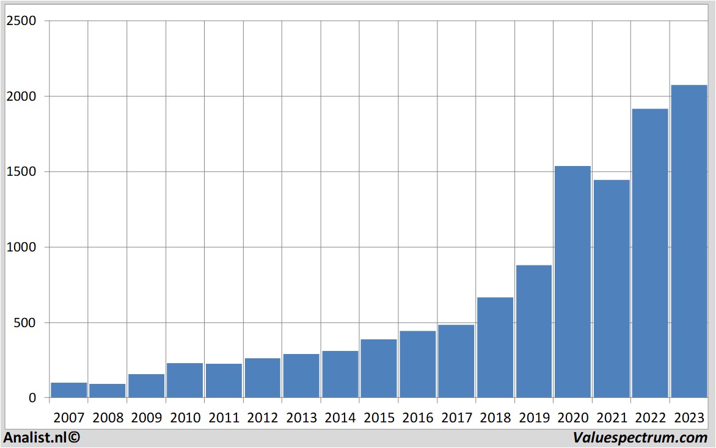Click the 2022 bar in the chart
Viewport: 716px width, 448px height.
649,253
